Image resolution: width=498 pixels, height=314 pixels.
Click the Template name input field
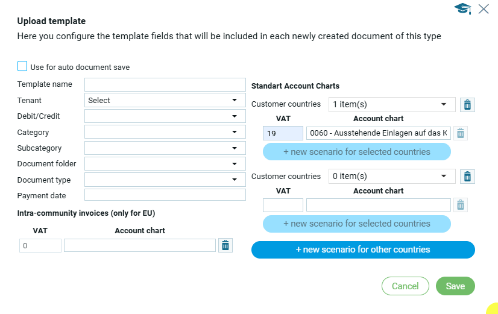point(165,84)
